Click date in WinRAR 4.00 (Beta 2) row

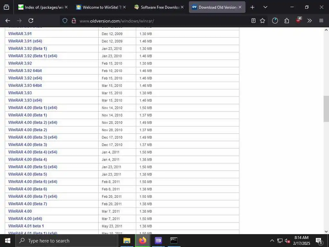pyautogui.click(x=112, y=130)
